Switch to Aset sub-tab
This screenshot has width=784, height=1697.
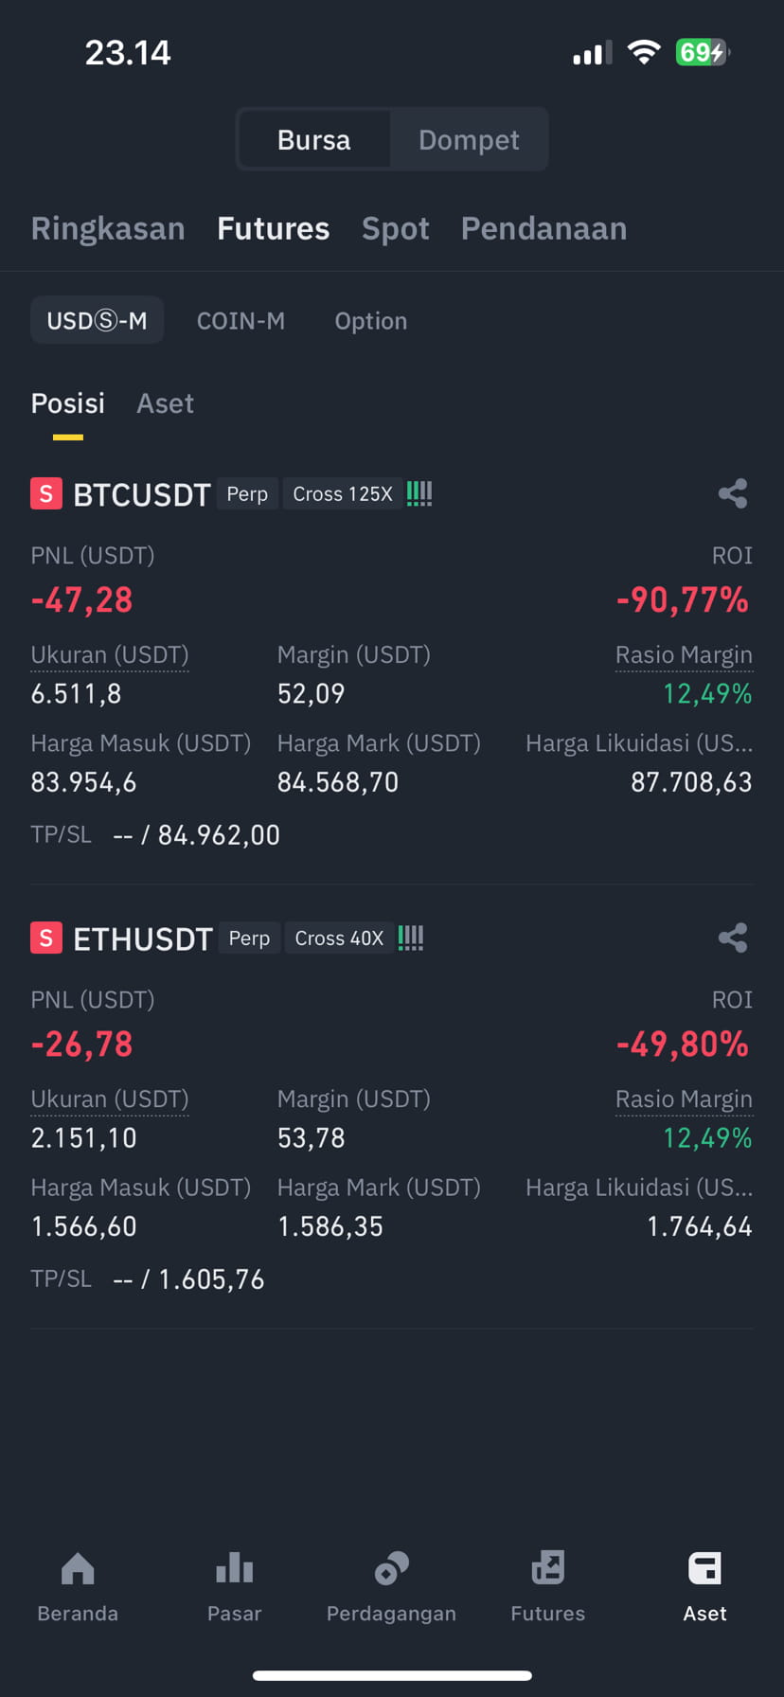[165, 403]
